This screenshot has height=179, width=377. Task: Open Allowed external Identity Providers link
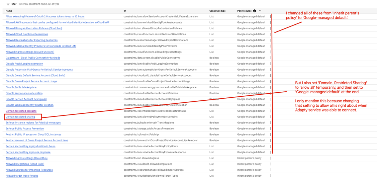point(41,46)
